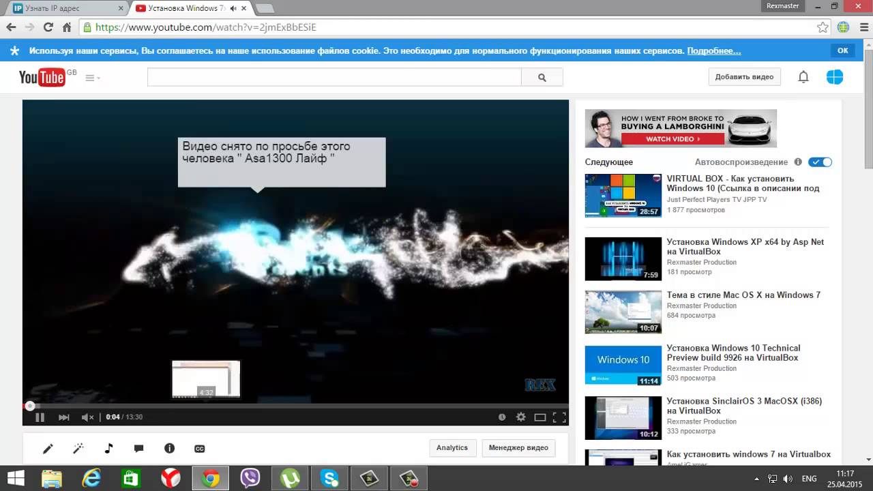Launch Internet Explorer from the taskbar
Viewport: 873px width, 491px height.
coord(91,478)
